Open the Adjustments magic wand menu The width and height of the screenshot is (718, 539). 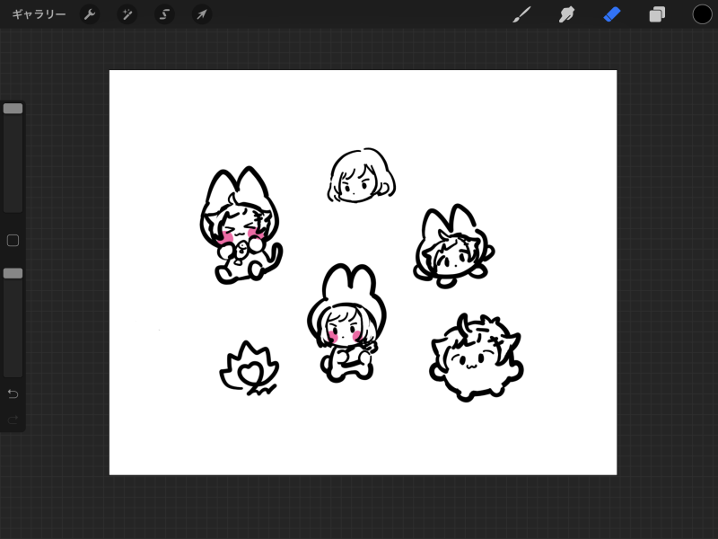pos(127,14)
